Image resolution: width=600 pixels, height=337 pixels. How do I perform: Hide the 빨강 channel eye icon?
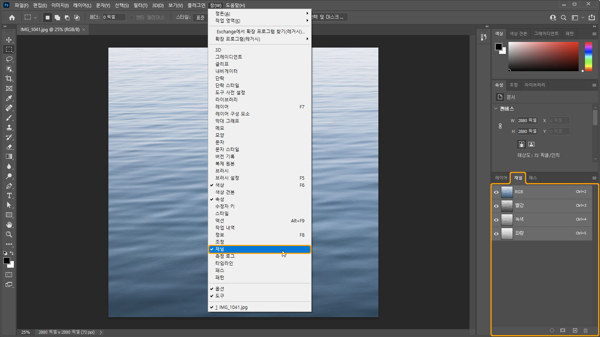[x=496, y=206]
